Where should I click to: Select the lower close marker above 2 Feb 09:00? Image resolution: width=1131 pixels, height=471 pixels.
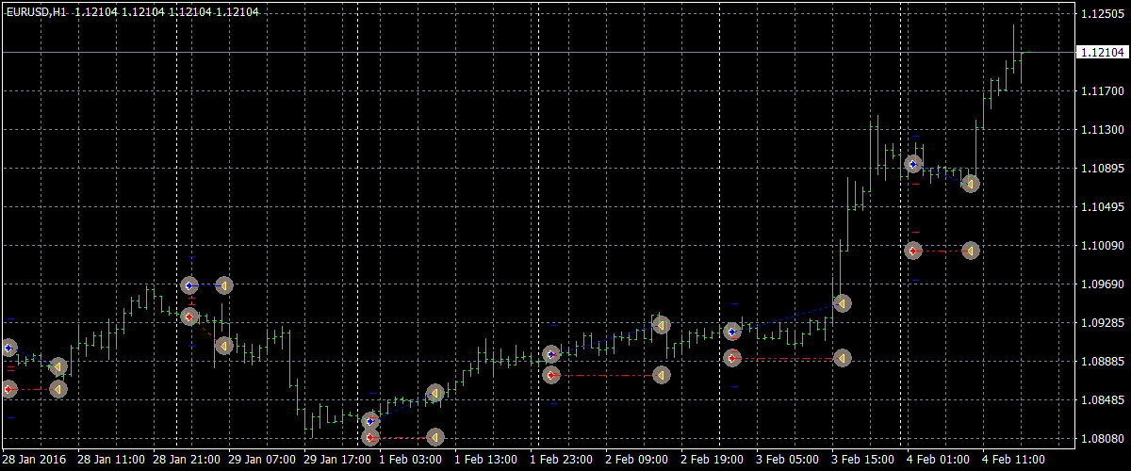661,375
